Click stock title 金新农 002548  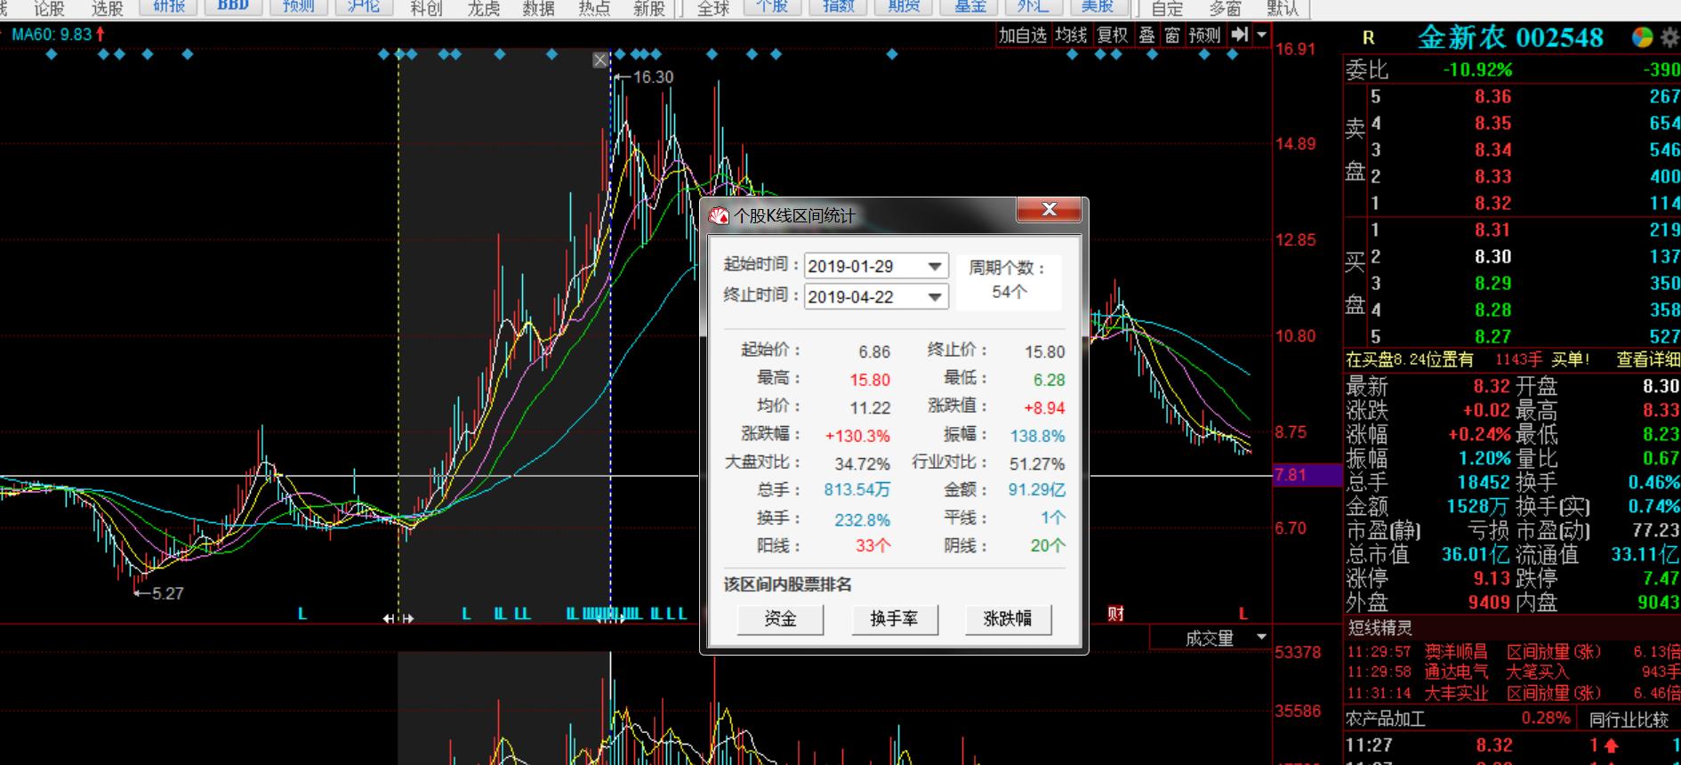(1510, 37)
